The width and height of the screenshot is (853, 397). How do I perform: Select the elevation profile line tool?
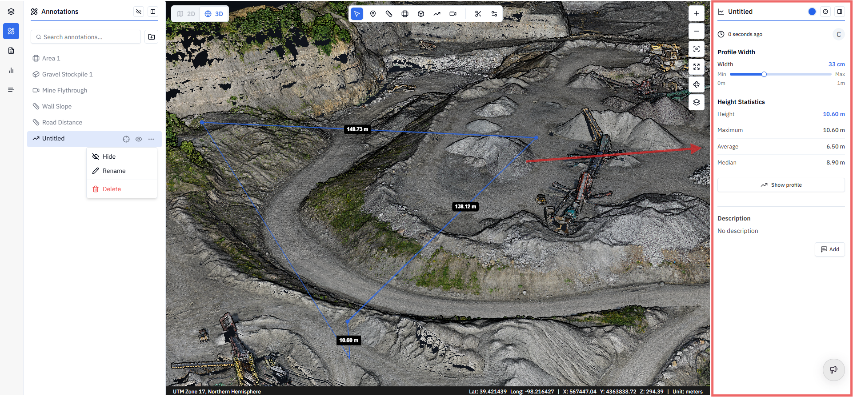pos(437,14)
